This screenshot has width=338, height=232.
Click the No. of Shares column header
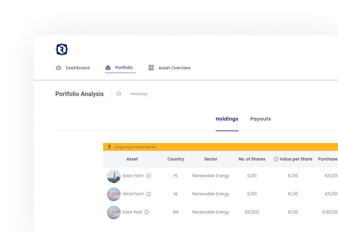click(x=252, y=159)
